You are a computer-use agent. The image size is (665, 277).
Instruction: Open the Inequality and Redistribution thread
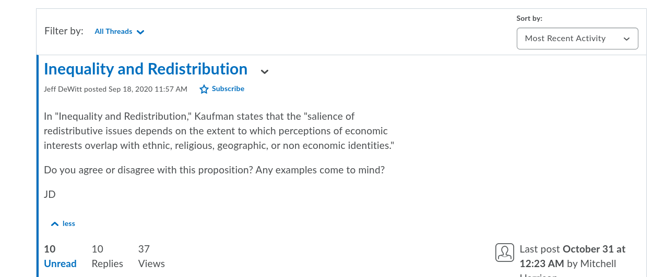click(x=146, y=69)
